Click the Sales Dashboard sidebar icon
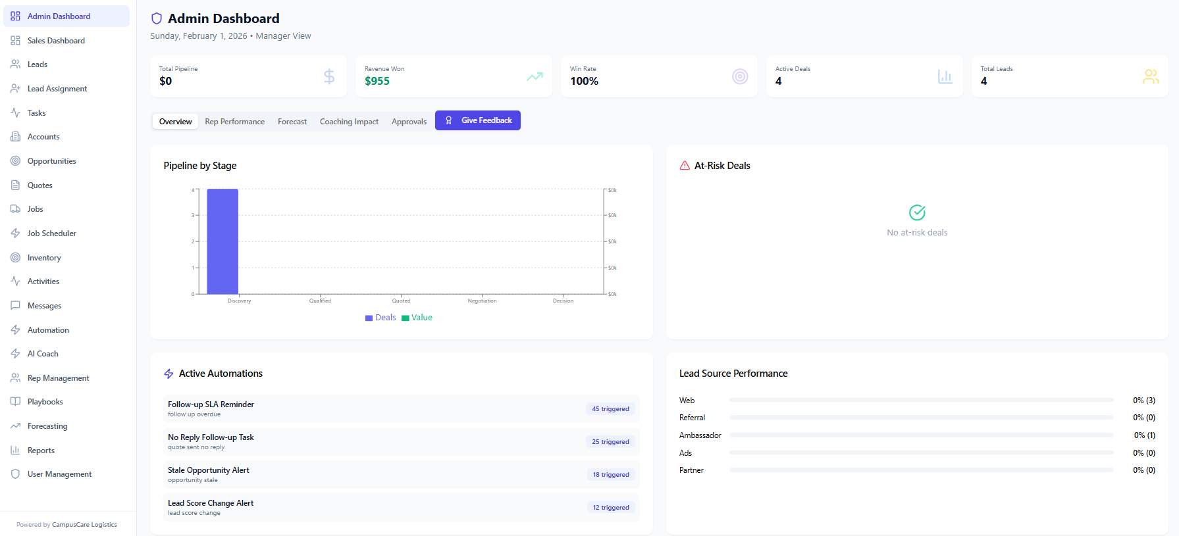The image size is (1179, 536). [x=15, y=41]
